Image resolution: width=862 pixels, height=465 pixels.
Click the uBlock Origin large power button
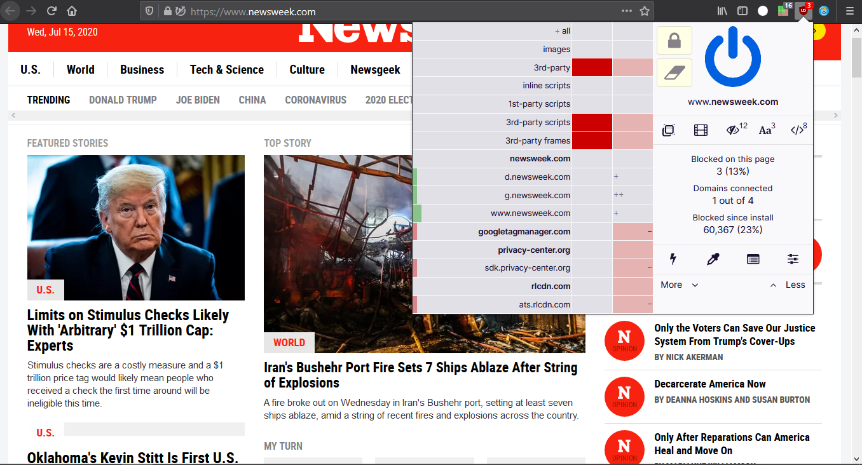click(732, 57)
